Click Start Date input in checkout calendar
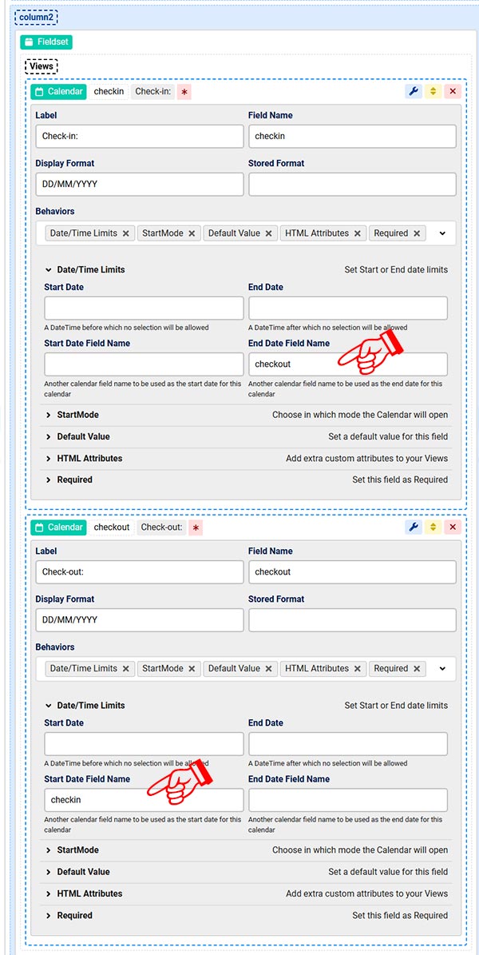This screenshot has width=479, height=955. pos(144,744)
